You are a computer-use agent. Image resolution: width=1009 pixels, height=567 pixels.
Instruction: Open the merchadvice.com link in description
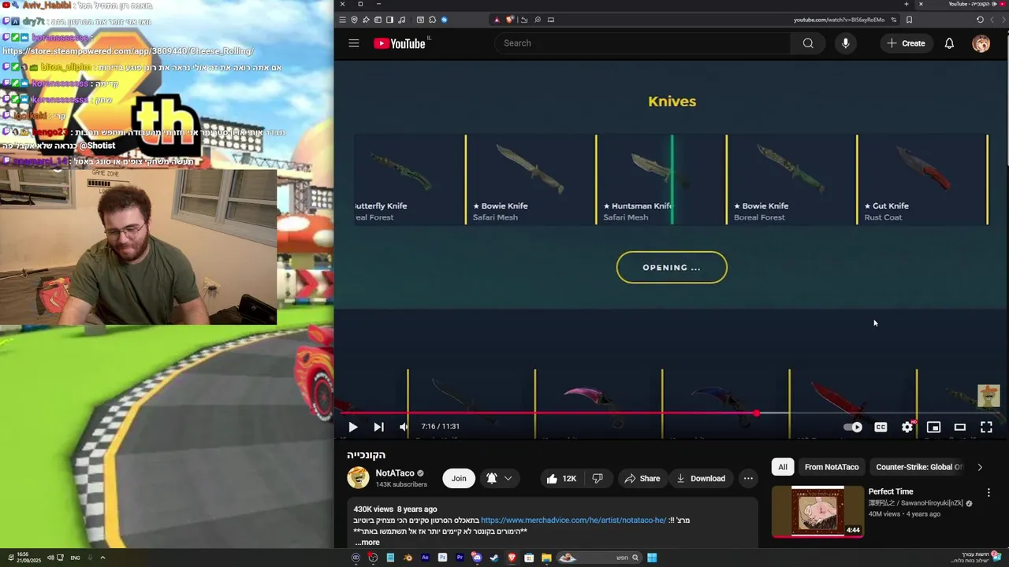click(574, 520)
